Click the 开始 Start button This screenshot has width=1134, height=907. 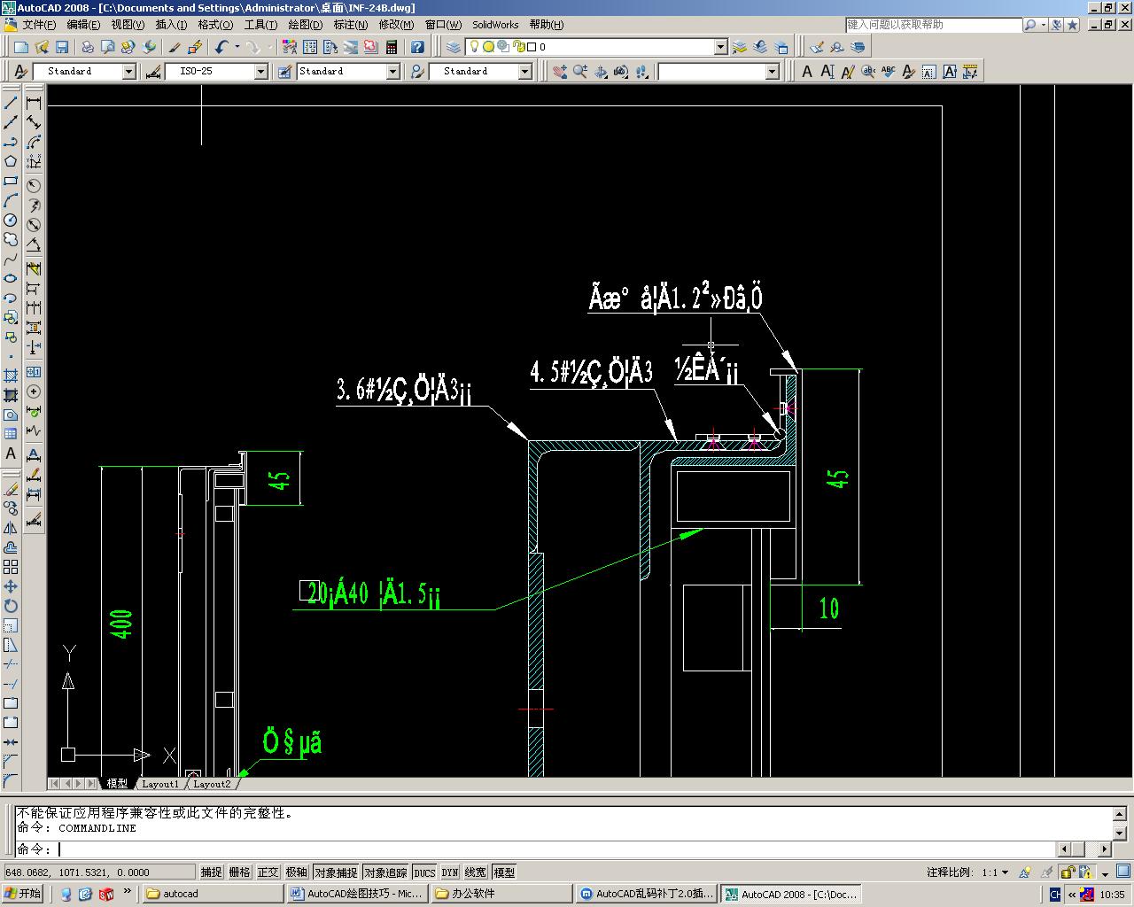point(24,894)
